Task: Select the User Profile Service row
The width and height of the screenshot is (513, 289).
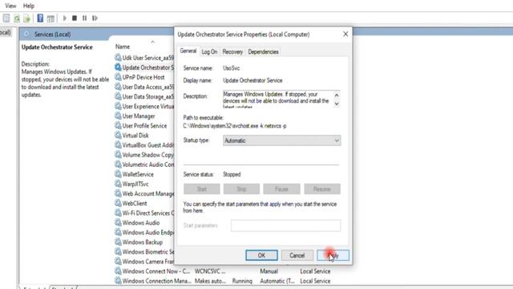Action: (x=144, y=125)
